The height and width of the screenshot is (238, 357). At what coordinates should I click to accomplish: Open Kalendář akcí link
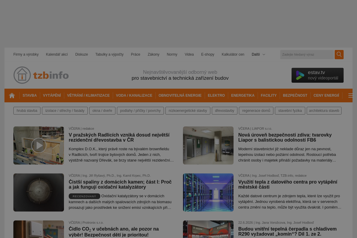(57, 54)
